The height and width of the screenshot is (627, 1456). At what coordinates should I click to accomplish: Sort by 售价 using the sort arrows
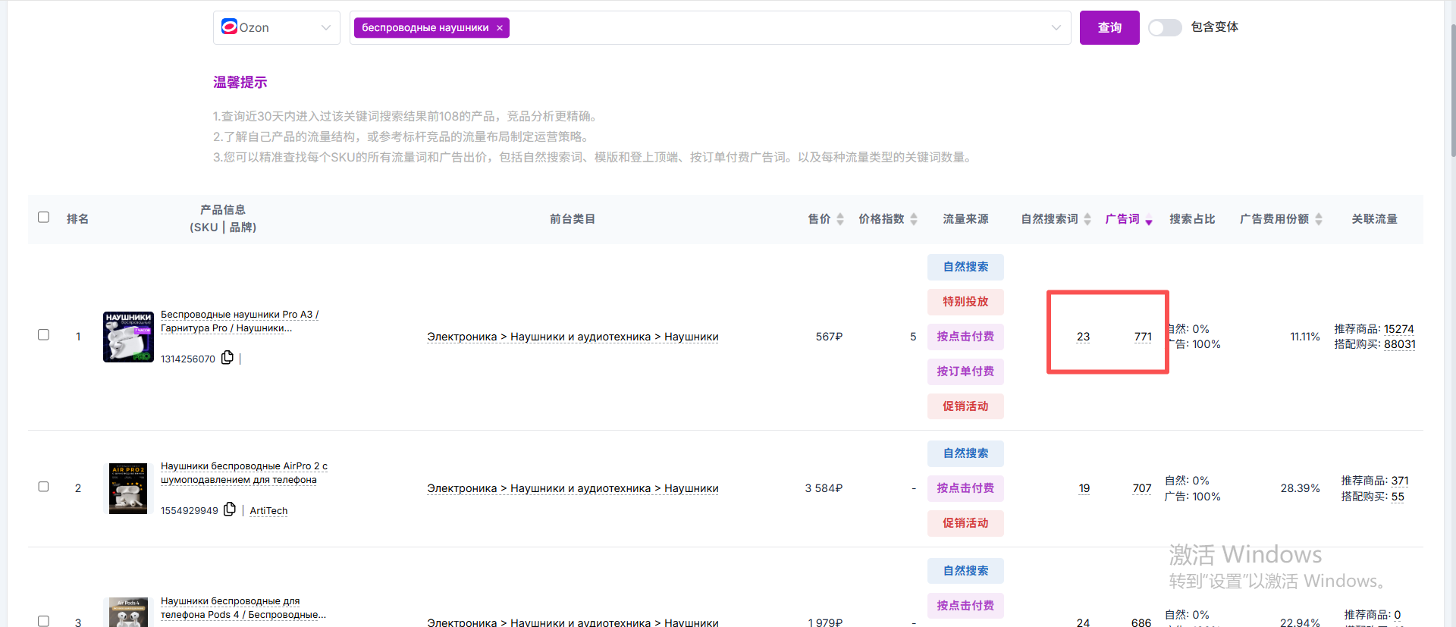[x=839, y=219]
